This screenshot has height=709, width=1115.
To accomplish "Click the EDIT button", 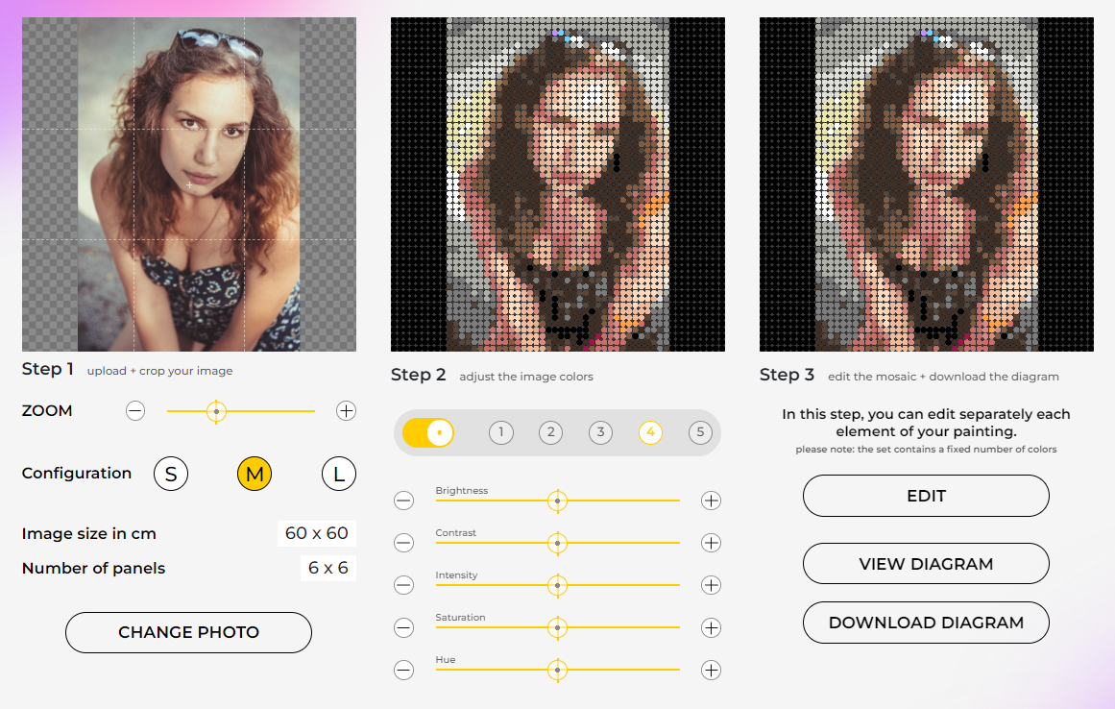I will pyautogui.click(x=926, y=497).
